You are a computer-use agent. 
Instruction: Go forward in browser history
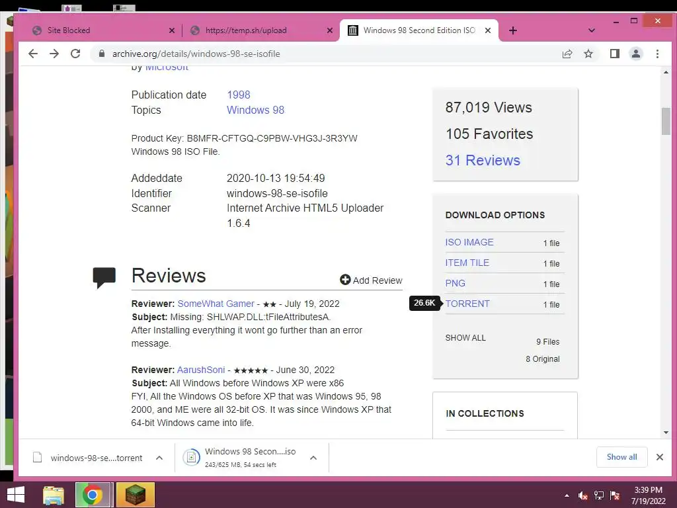click(54, 54)
